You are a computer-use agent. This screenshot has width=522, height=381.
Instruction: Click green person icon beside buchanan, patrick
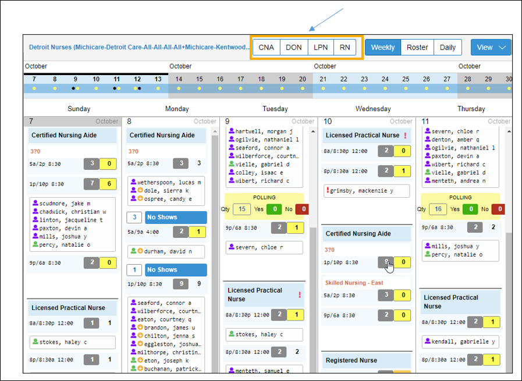coord(133,368)
